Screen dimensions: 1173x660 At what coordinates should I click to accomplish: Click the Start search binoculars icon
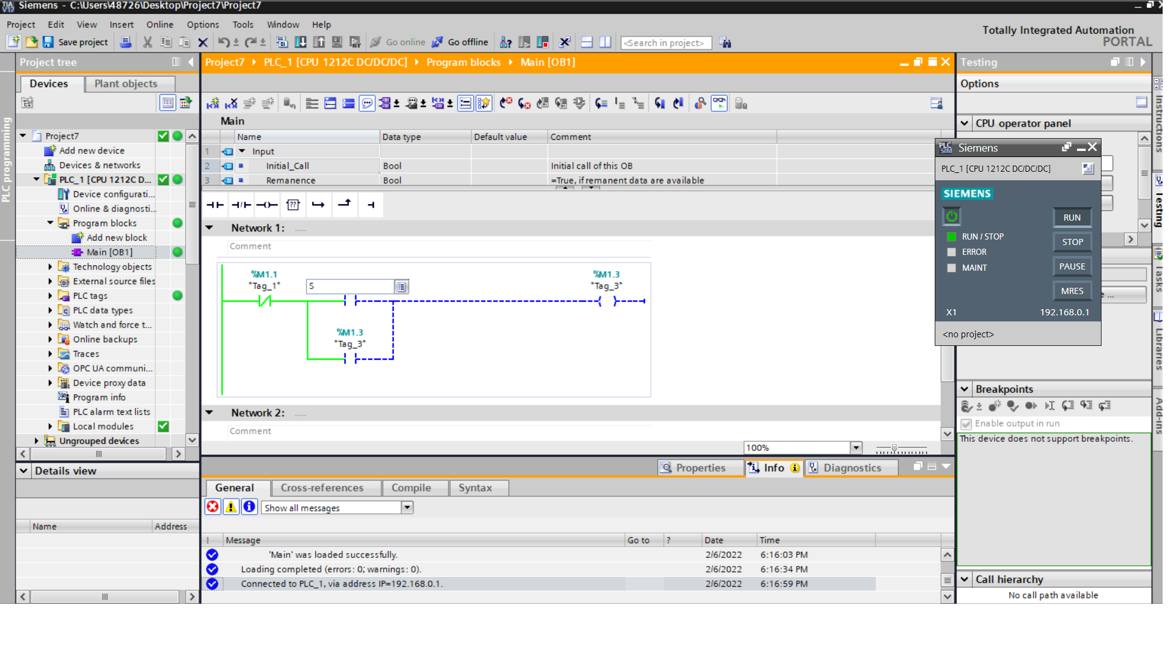(x=725, y=43)
